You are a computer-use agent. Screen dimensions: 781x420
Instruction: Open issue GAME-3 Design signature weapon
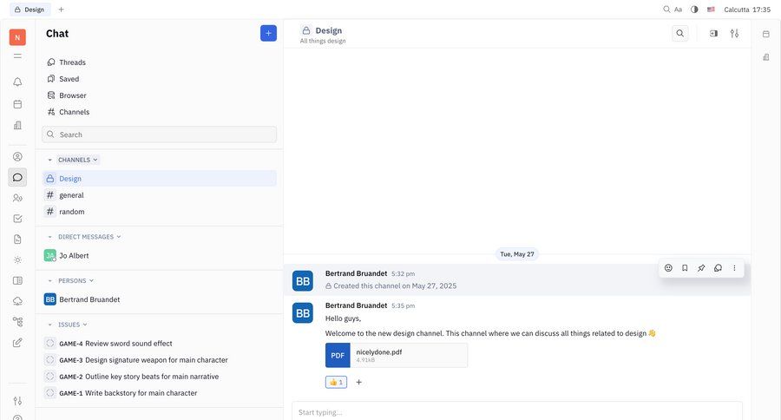click(160, 360)
